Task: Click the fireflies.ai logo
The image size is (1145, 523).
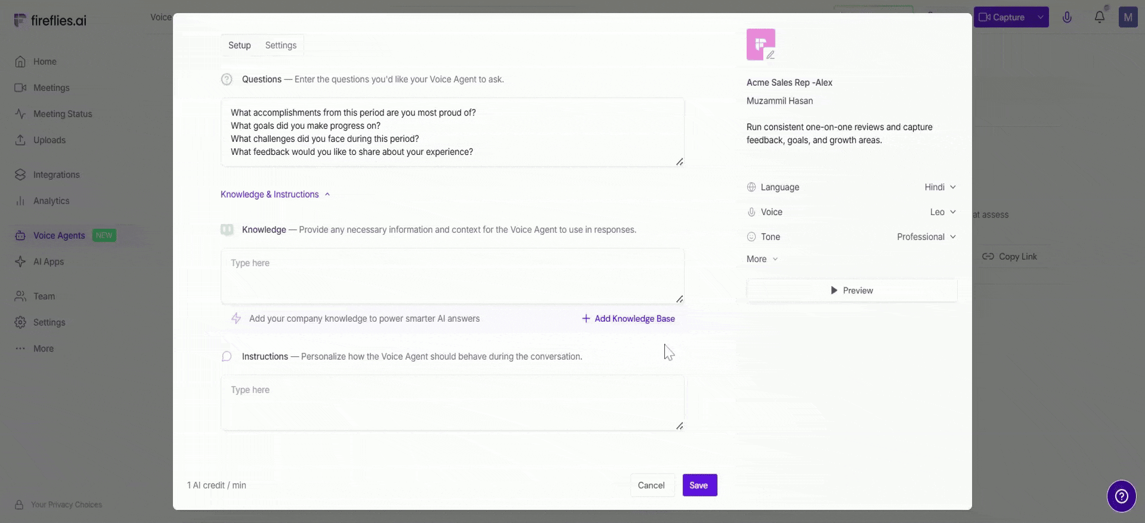Action: 50,20
